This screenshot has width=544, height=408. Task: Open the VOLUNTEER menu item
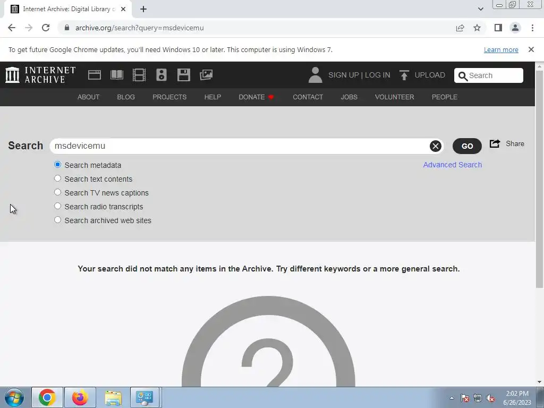pos(395,97)
